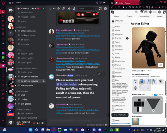Collapse VOICE CHANNELS category
167x133 pixels.
pyautogui.click(x=23, y=110)
